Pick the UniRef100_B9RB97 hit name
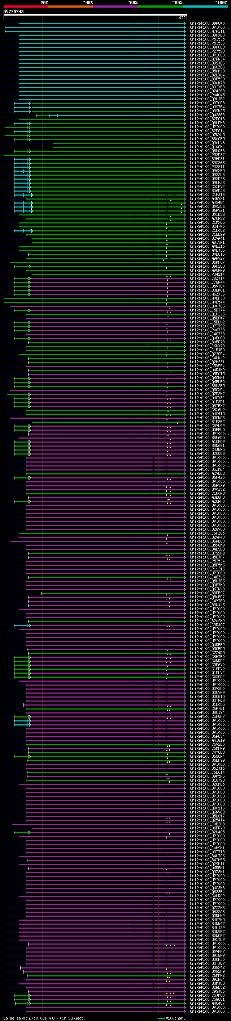Viewport: 231px width, 1021px height. click(207, 593)
